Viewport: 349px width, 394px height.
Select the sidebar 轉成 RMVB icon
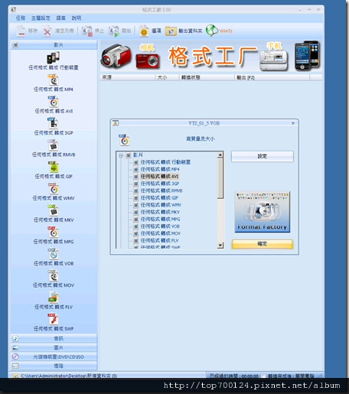click(53, 145)
